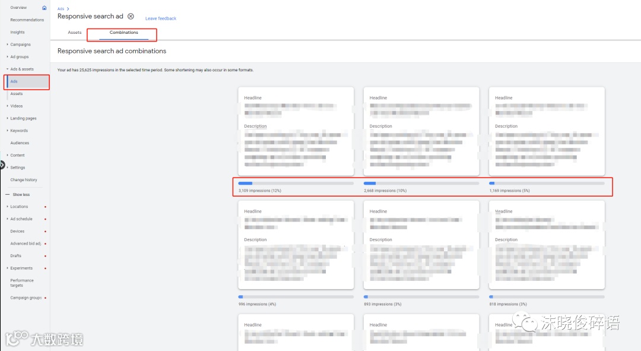
Task: Select the Combinations tab
Action: pyautogui.click(x=123, y=32)
